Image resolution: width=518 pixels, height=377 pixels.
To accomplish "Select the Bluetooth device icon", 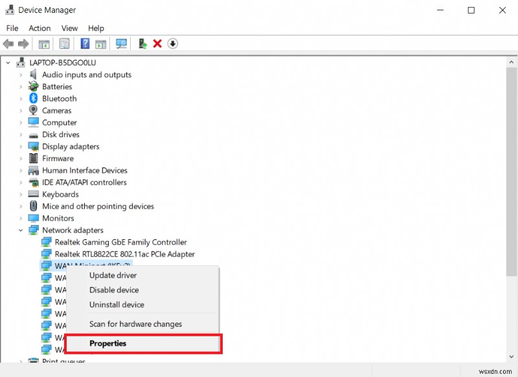I will click(34, 98).
